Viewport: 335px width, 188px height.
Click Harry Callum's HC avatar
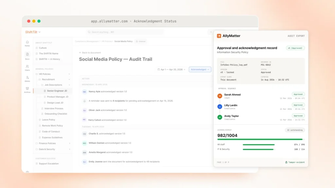pyautogui.click(x=84, y=120)
